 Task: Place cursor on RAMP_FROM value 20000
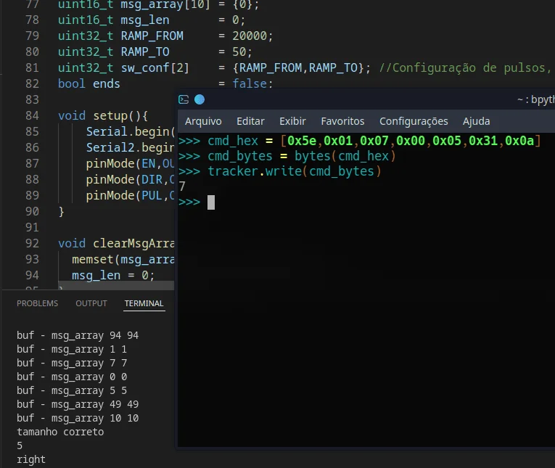pyautogui.click(x=249, y=36)
